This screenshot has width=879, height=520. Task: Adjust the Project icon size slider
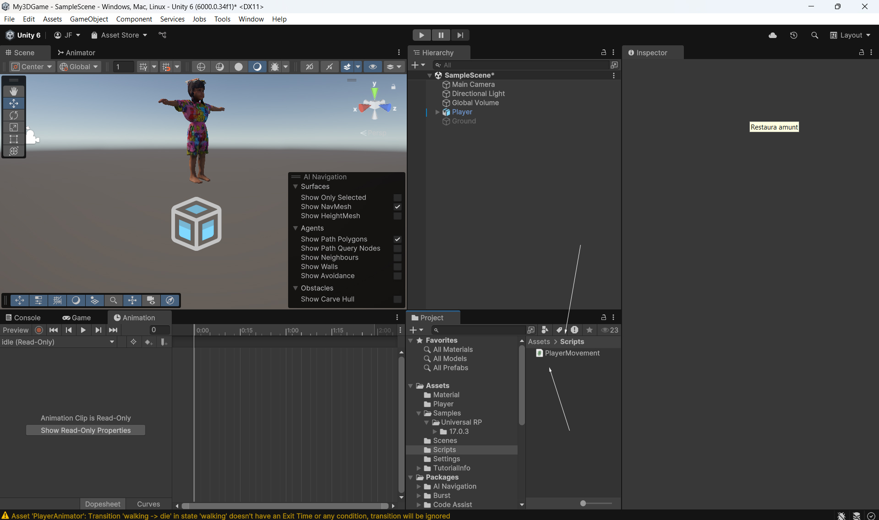click(583, 504)
